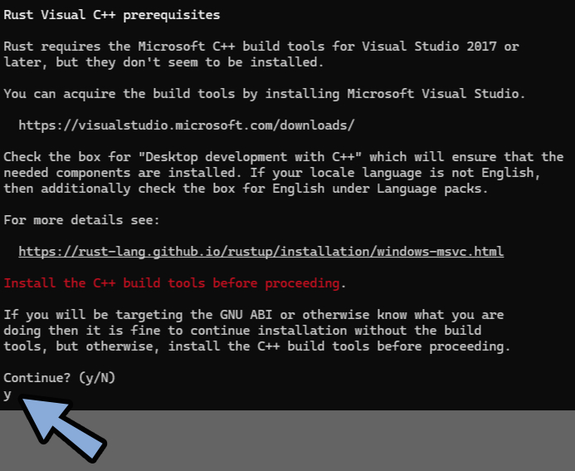Click the 'needed components are installed' line
Screen dimensions: 575x471
(271, 173)
